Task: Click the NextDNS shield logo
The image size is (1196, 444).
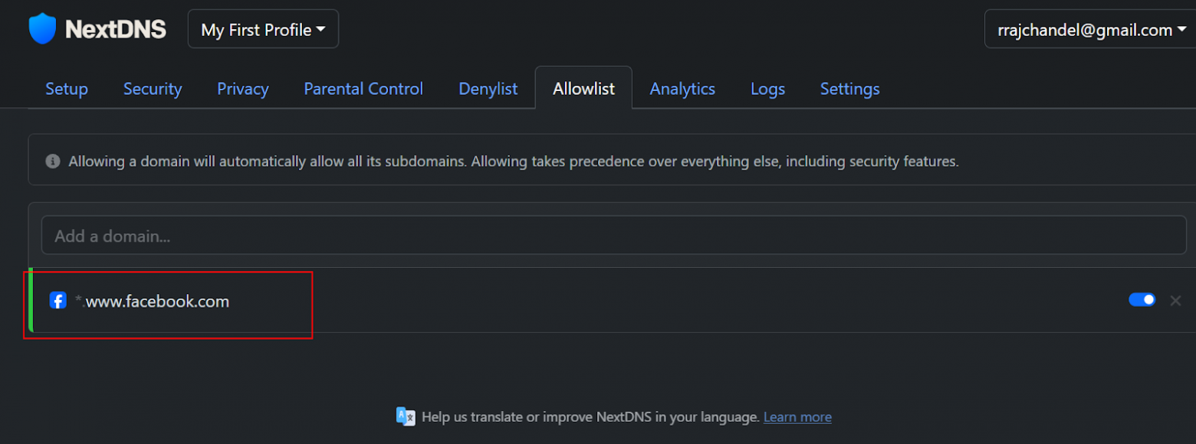Action: tap(42, 28)
